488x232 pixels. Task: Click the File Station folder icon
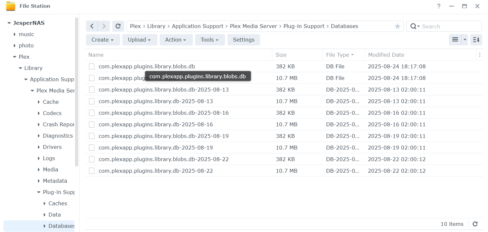click(x=11, y=6)
